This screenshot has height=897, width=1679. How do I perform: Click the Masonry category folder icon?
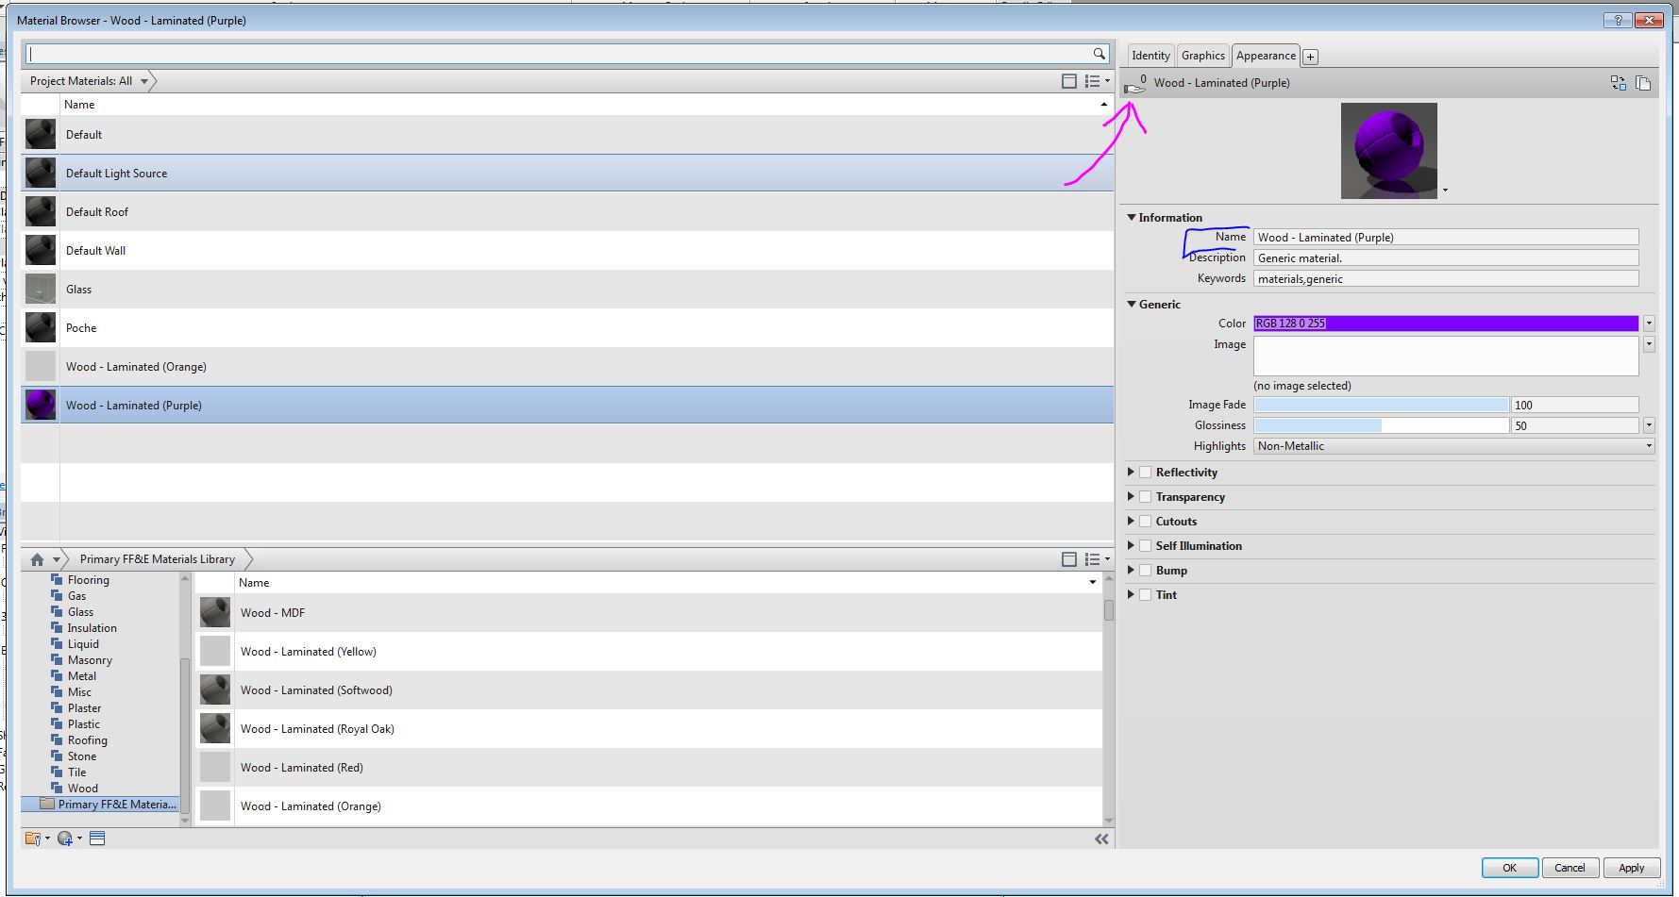57,660
